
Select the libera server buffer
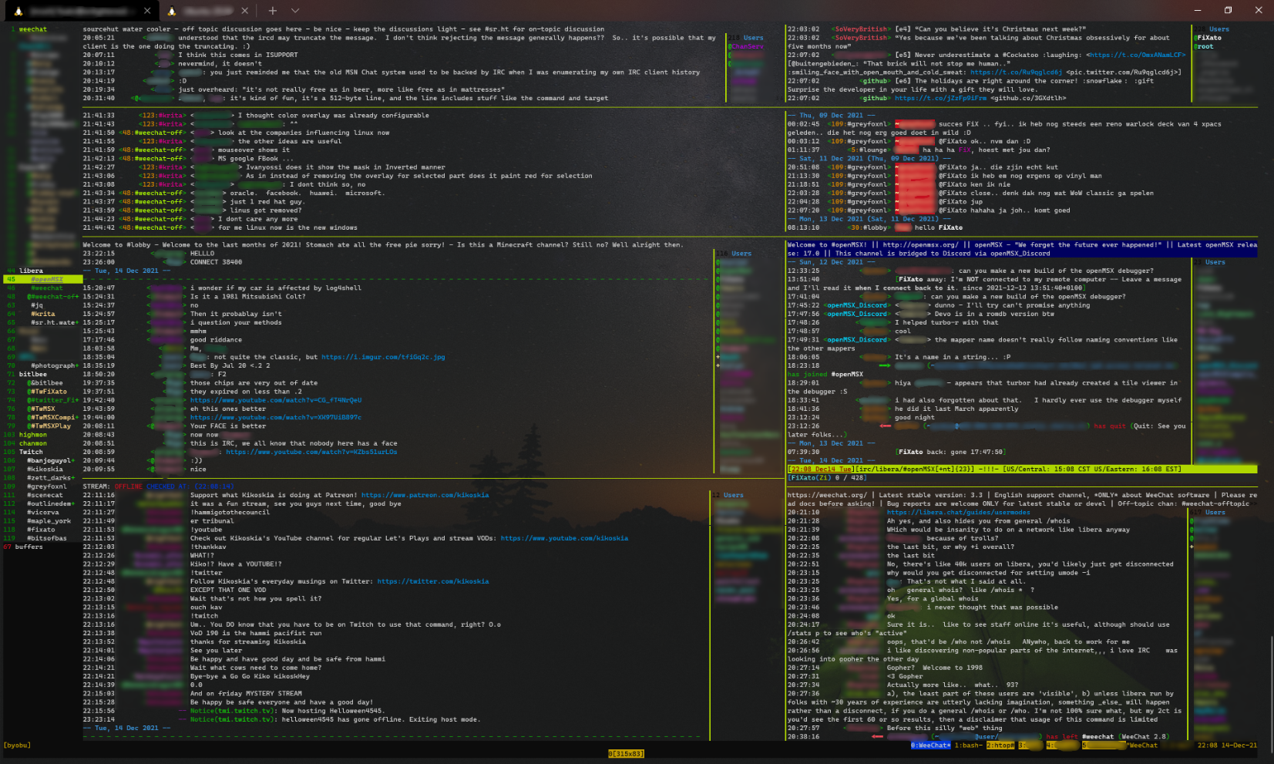31,271
